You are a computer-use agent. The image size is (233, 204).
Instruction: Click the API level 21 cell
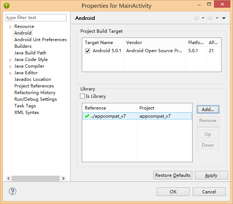(x=211, y=51)
